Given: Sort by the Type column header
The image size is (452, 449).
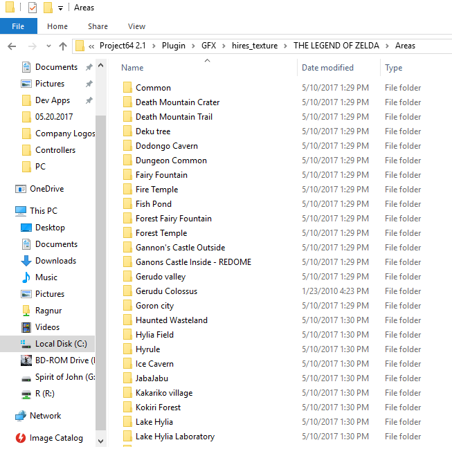Looking at the screenshot, I should point(393,68).
